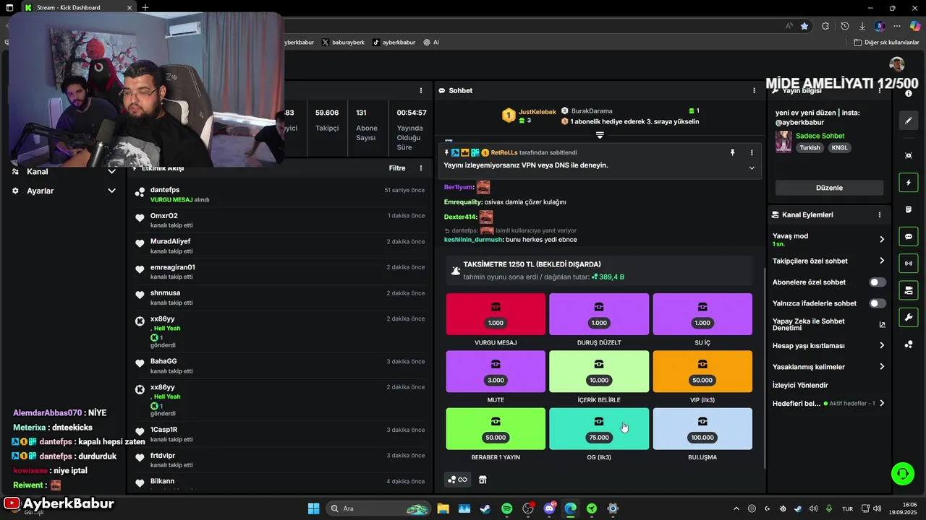Expand the Hedefleri belirle arrow
The image size is (926, 520).
882,404
